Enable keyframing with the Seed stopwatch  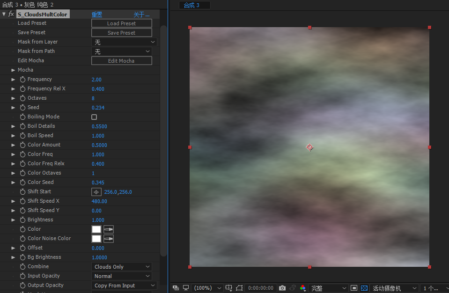click(22, 108)
